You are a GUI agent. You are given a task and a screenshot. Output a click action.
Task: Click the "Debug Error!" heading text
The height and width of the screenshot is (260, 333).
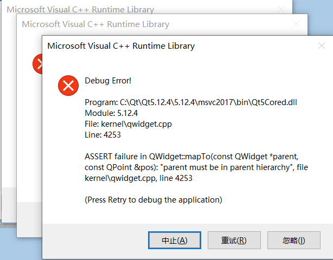pyautogui.click(x=108, y=81)
